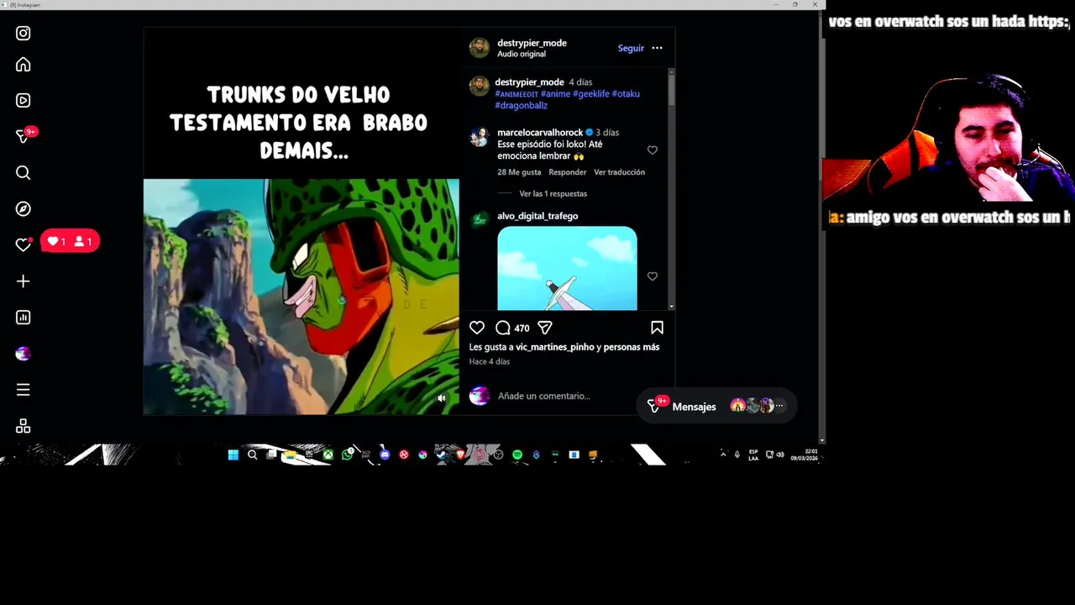Open WhatsApp from the taskbar
The image size is (1075, 605).
pyautogui.click(x=347, y=455)
